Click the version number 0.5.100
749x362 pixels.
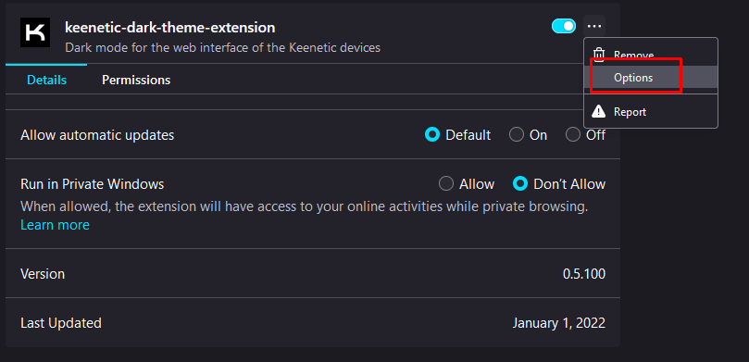(x=584, y=274)
